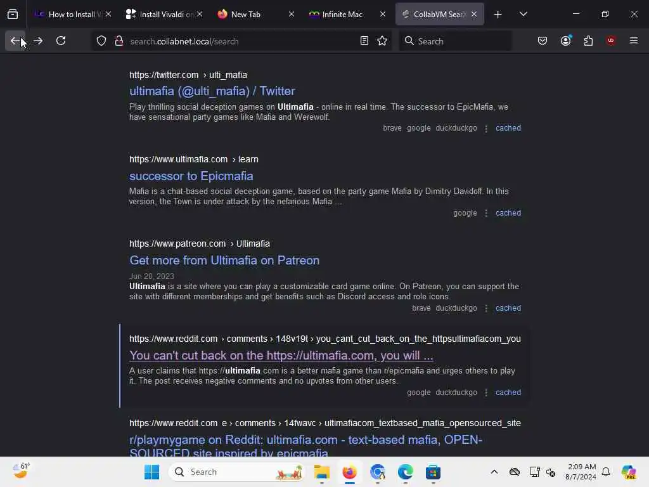Open You can't cut back on the ultimafia result
649x487 pixels.
281,356
